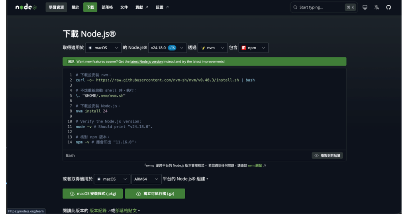Screen dimensions: 408x214
Task: Expand the nvm installer method dropdown
Action: (213, 48)
